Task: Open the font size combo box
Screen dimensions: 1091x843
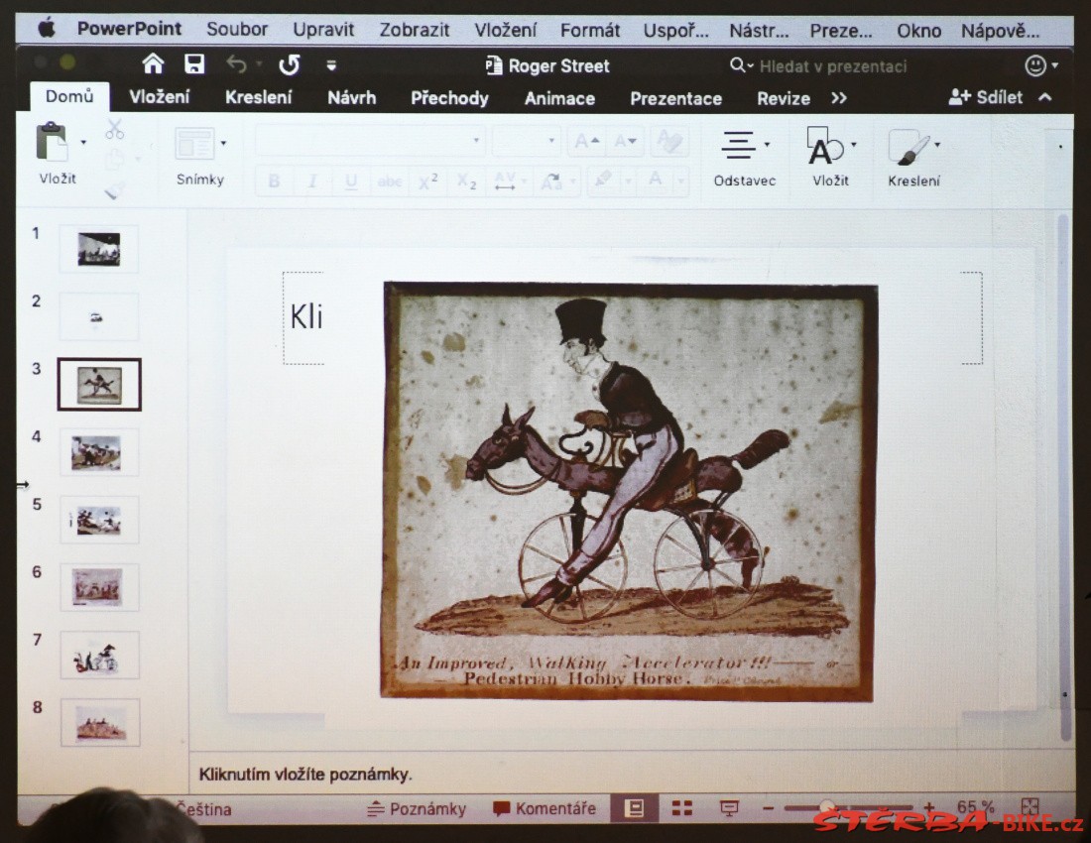Action: 526,141
